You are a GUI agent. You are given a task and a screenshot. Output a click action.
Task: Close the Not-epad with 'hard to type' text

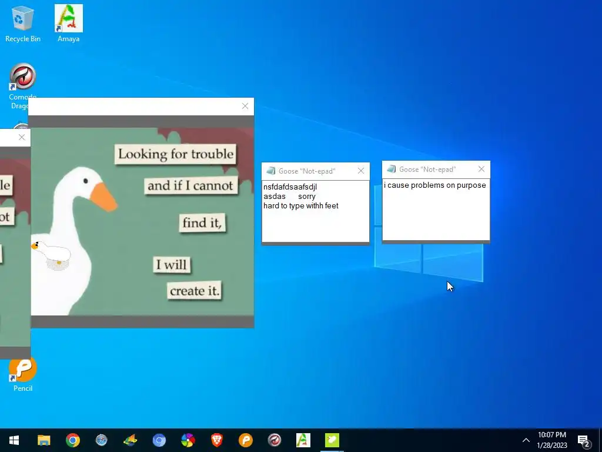(x=361, y=171)
